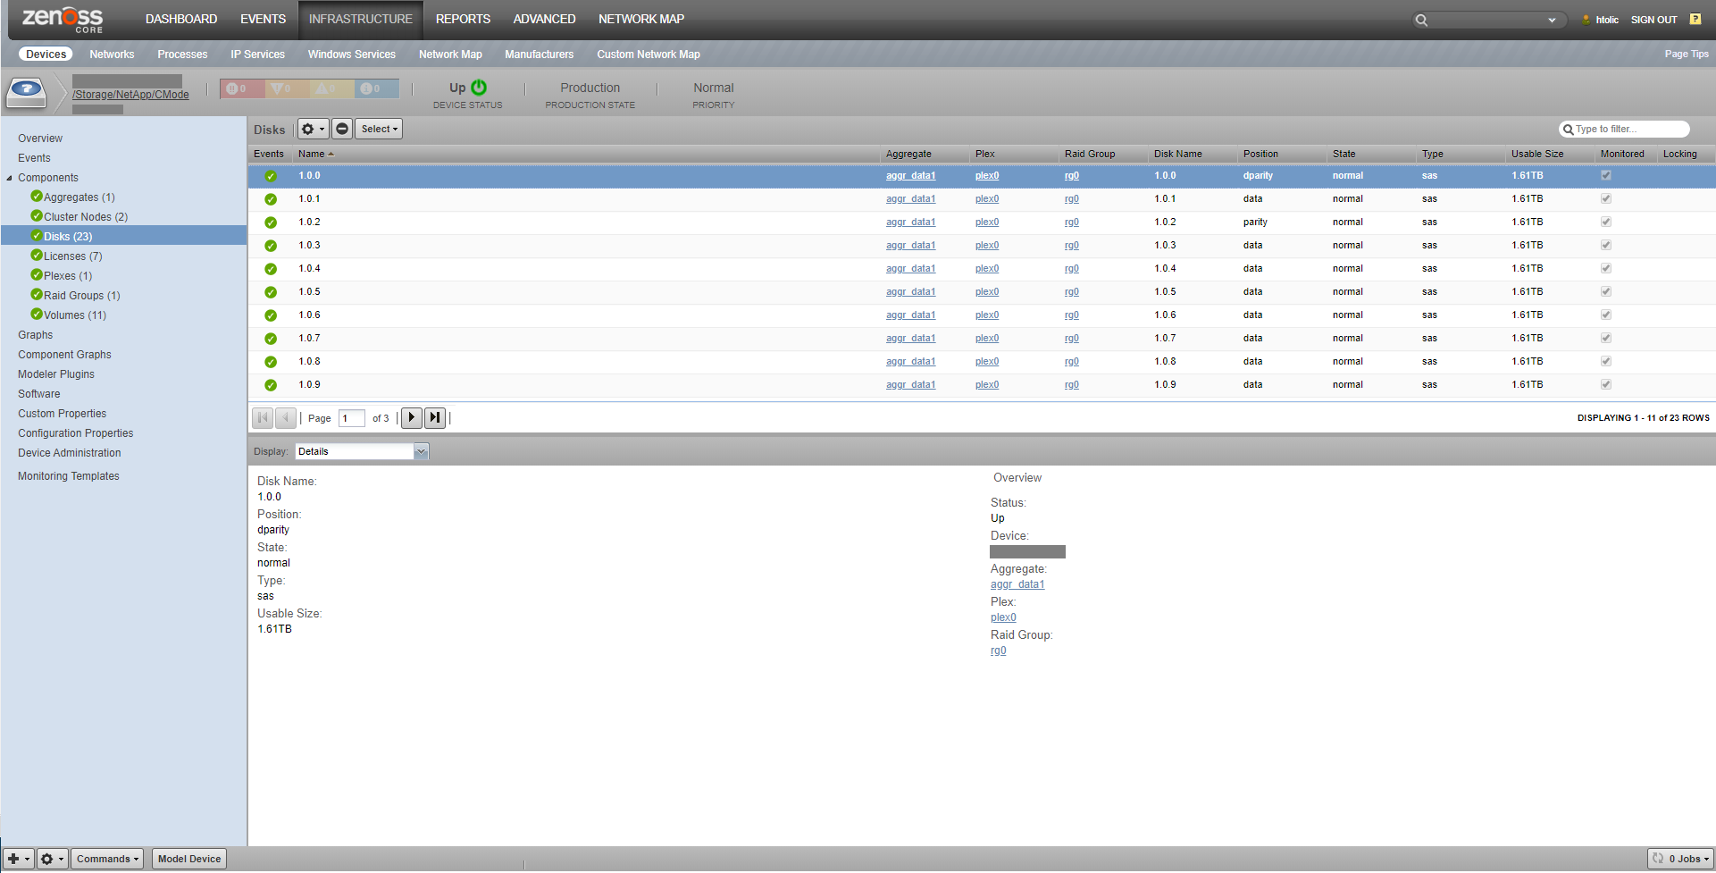This screenshot has height=873, width=1716.
Task: Open the gear action menu in Disks toolbar
Action: pyautogui.click(x=313, y=129)
